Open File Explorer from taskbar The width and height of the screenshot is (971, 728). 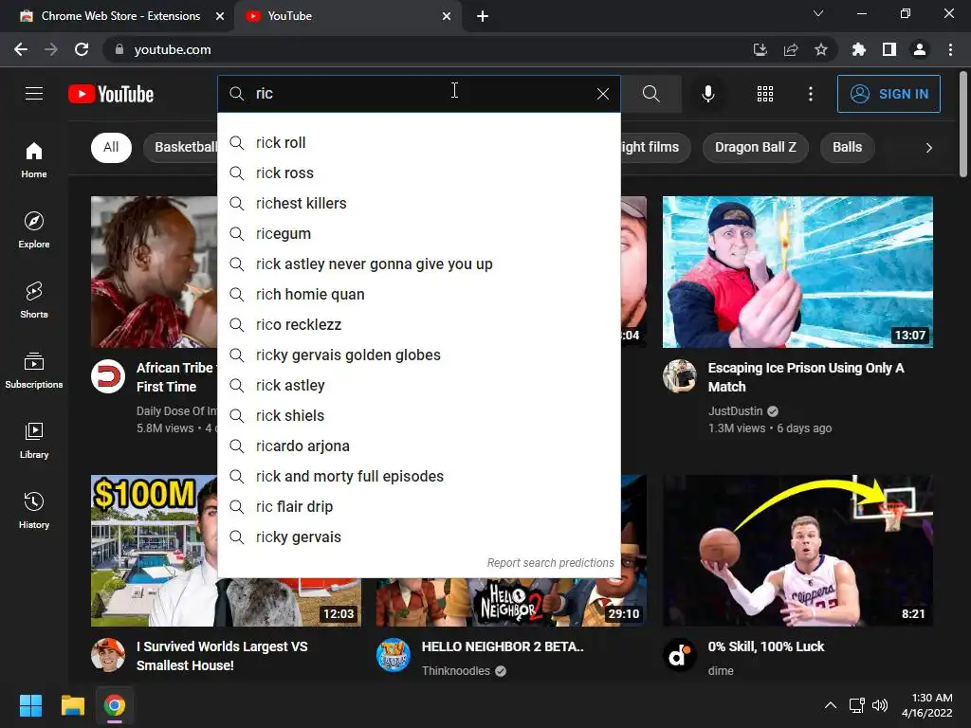72,705
